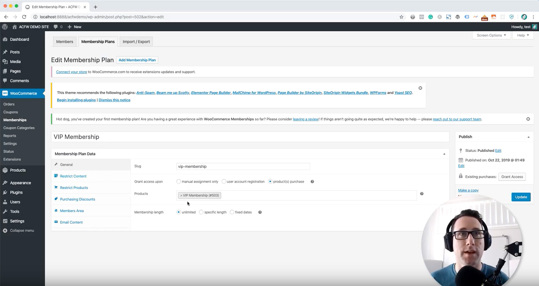Image resolution: width=539 pixels, height=286 pixels.
Task: Reload the page using browser refresh icon
Action: 24,17
